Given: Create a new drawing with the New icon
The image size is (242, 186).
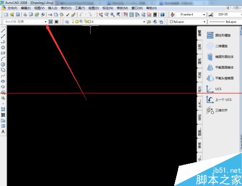Looking at the screenshot, I should (x=6, y=15).
